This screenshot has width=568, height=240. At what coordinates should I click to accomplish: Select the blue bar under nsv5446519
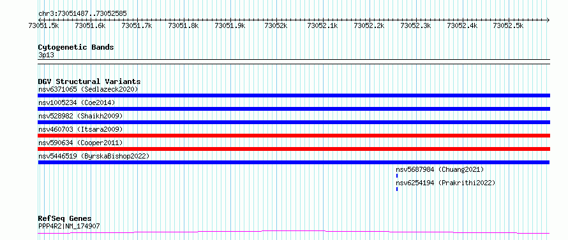[294, 162]
